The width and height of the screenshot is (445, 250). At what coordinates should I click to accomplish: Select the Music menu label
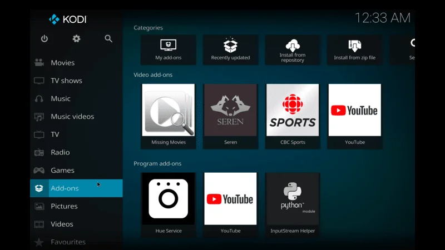(61, 99)
